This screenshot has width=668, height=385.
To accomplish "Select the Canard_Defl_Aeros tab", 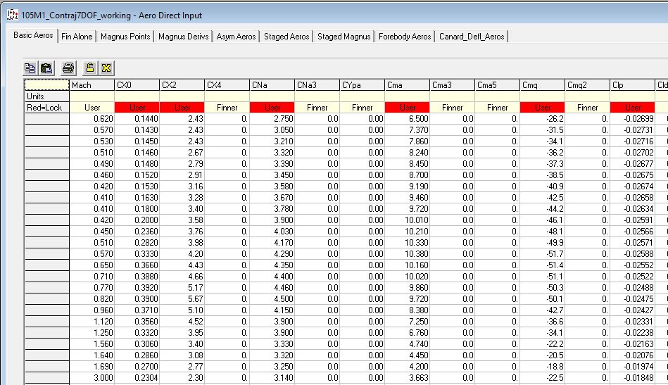I will [472, 37].
